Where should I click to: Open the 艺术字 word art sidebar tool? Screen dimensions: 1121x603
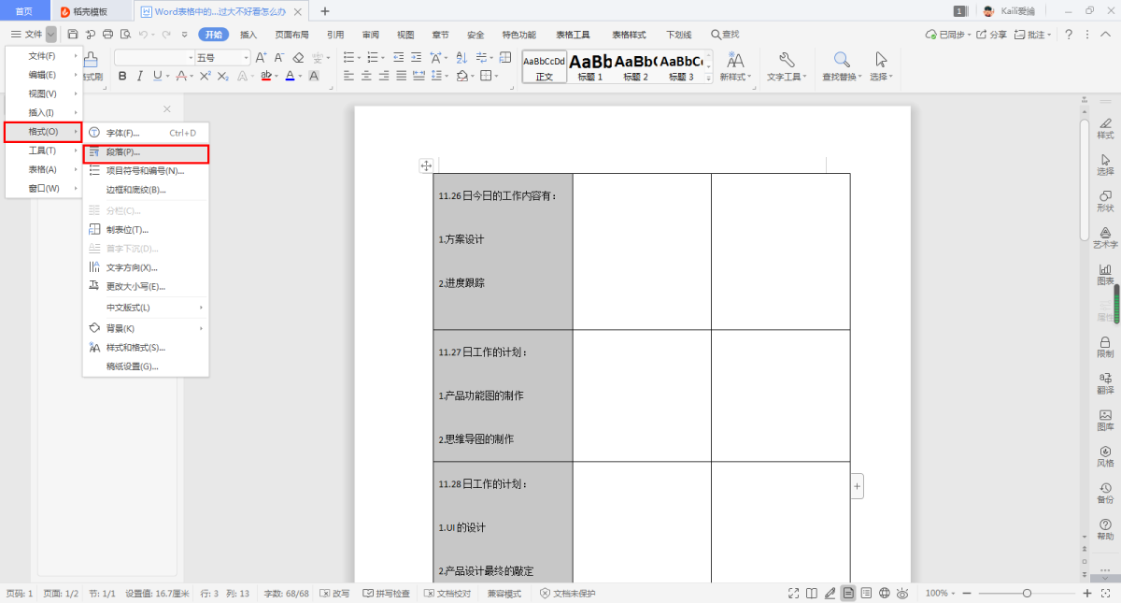pos(1105,237)
